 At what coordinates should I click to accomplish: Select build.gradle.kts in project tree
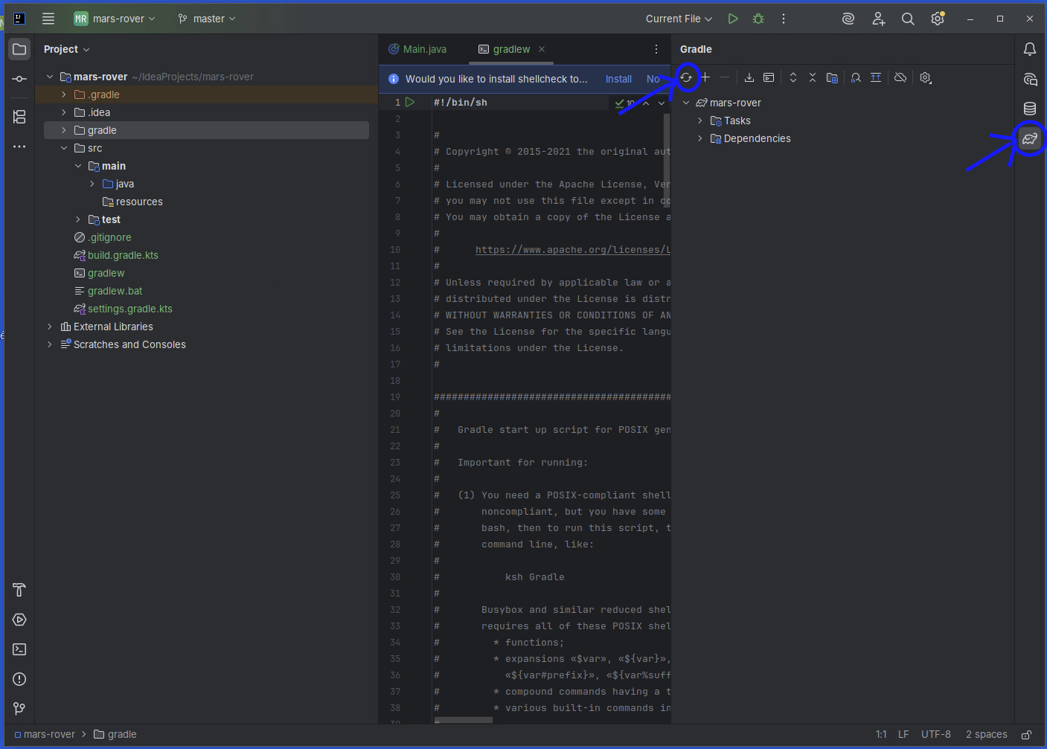[x=123, y=255]
